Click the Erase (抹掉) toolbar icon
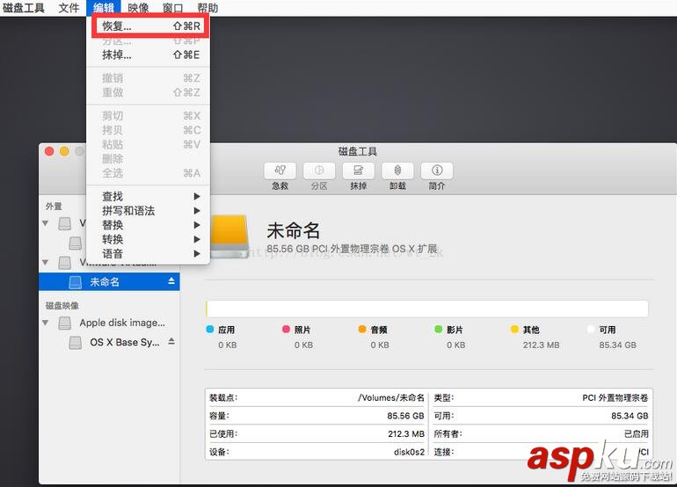This screenshot has width=677, height=487. pos(359,171)
